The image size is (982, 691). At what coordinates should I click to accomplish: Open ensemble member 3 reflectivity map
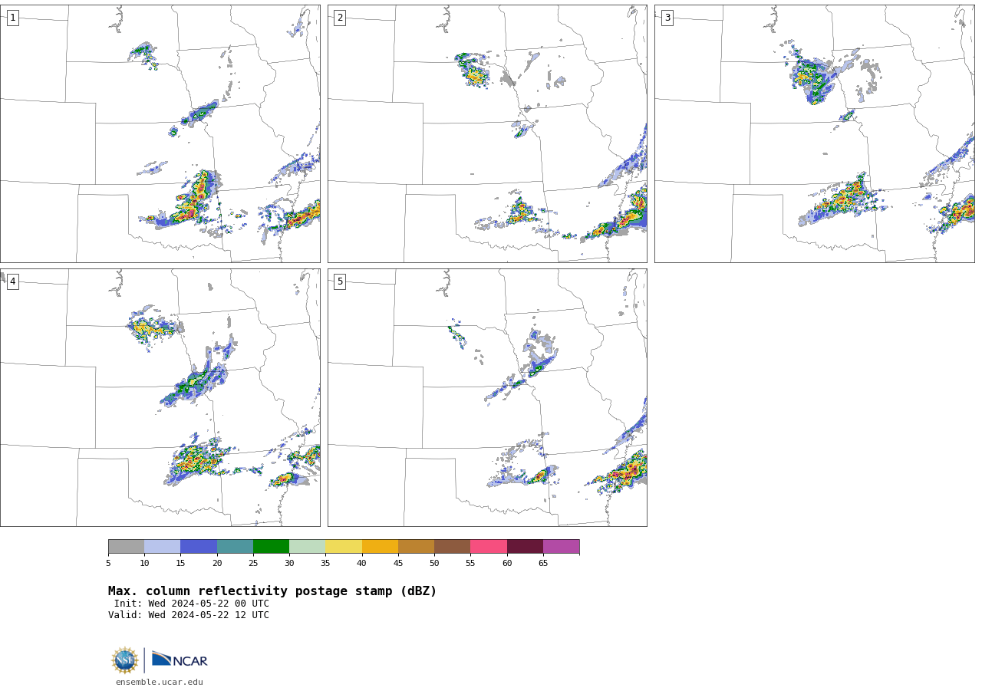point(814,133)
